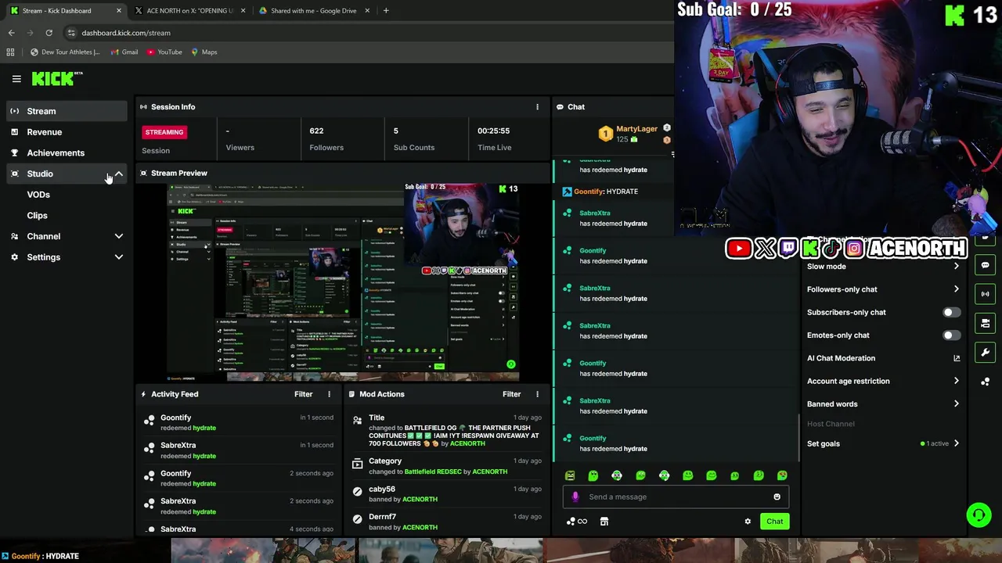Click the channel points infinity icon
Viewport: 1002px width, 563px height.
577,522
